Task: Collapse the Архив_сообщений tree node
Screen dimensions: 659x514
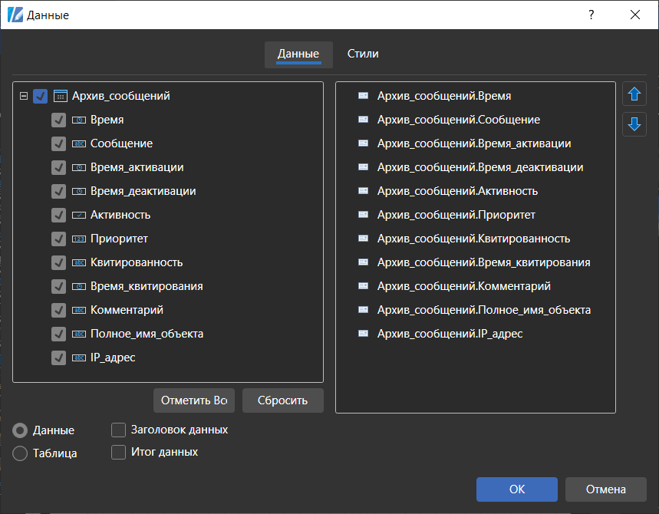Action: [23, 95]
